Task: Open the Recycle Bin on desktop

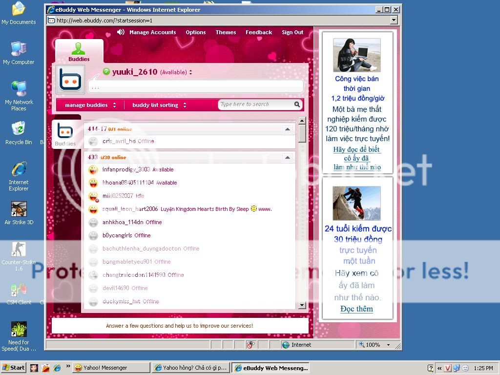Action: (19, 130)
